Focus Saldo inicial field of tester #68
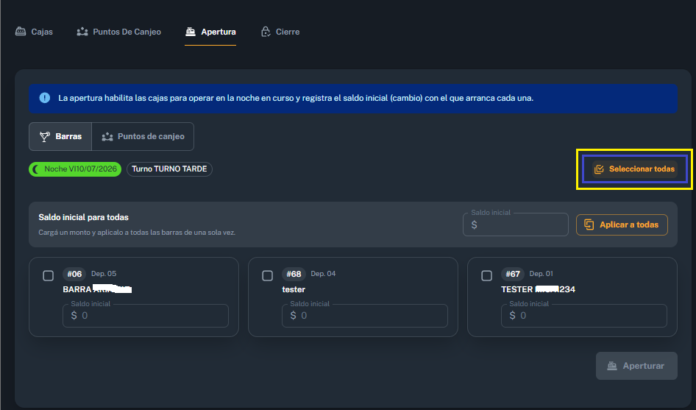Screen dimensions: 696x410 365,315
